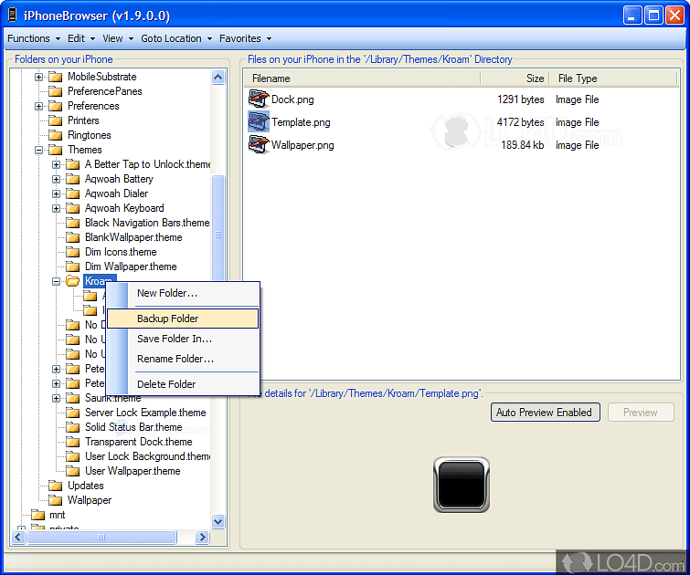Click the Dock.png file icon
This screenshot has height=575, width=690.
point(259,99)
